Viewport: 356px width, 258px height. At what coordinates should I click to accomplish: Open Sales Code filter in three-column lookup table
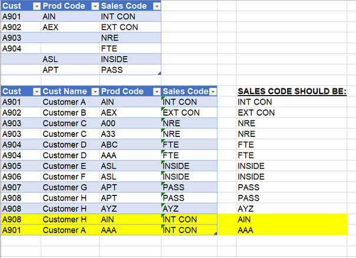point(157,6)
